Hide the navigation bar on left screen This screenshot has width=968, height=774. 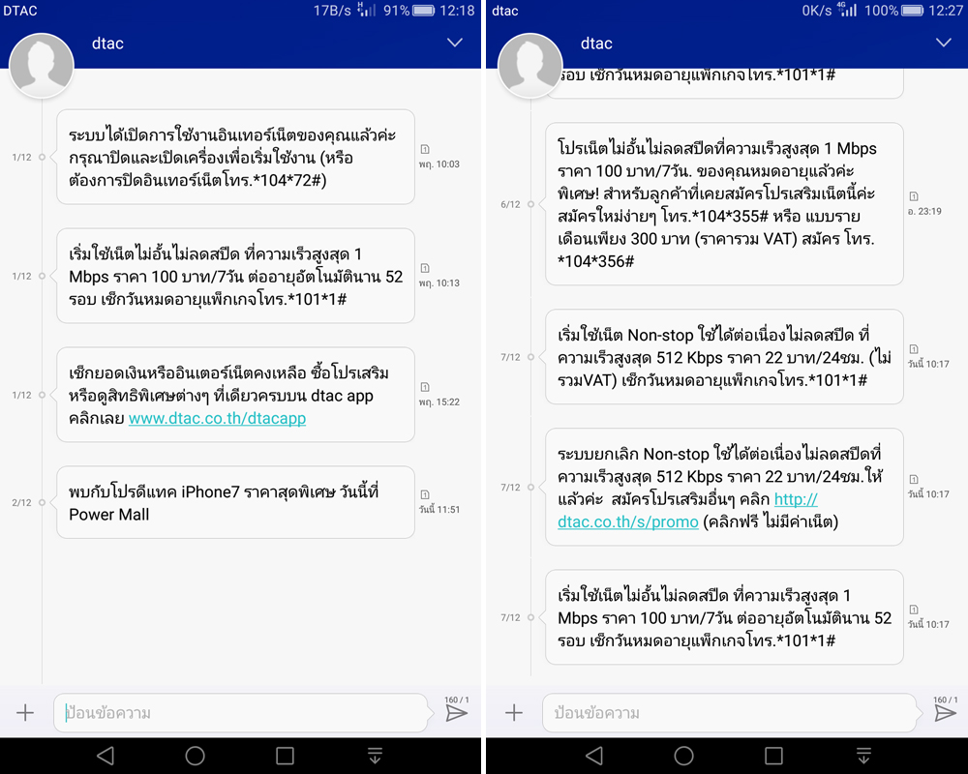point(375,756)
